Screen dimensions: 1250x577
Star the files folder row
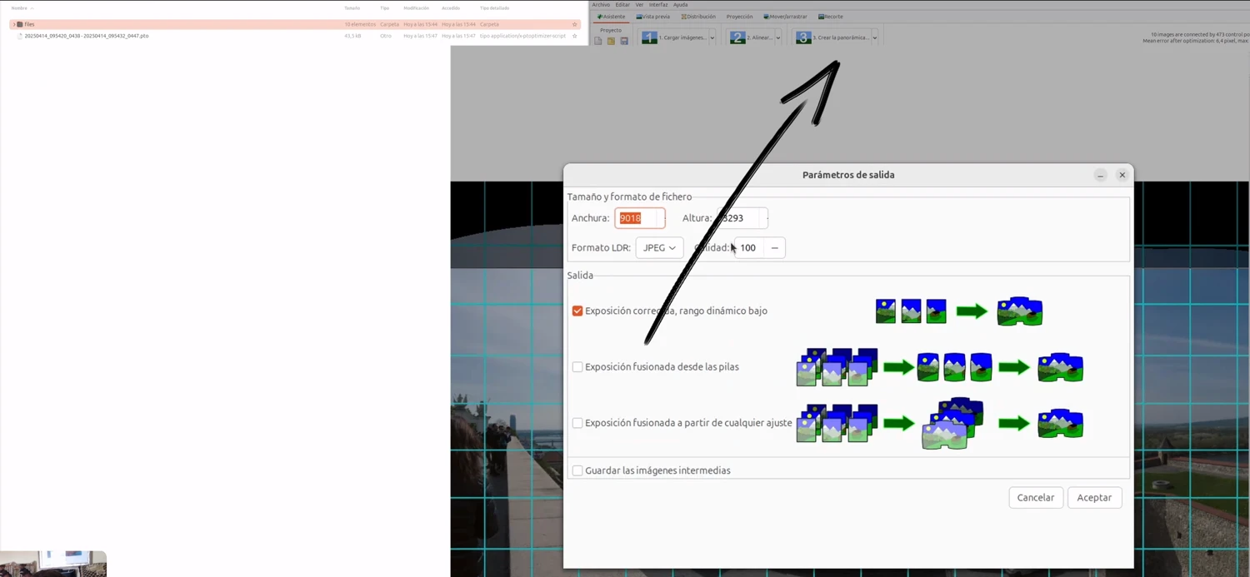(x=574, y=24)
